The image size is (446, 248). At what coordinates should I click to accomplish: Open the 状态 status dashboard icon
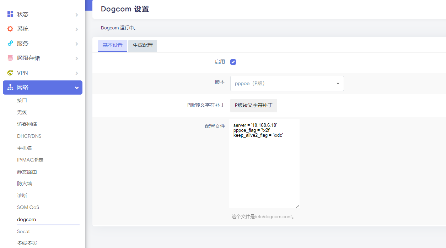[10, 14]
